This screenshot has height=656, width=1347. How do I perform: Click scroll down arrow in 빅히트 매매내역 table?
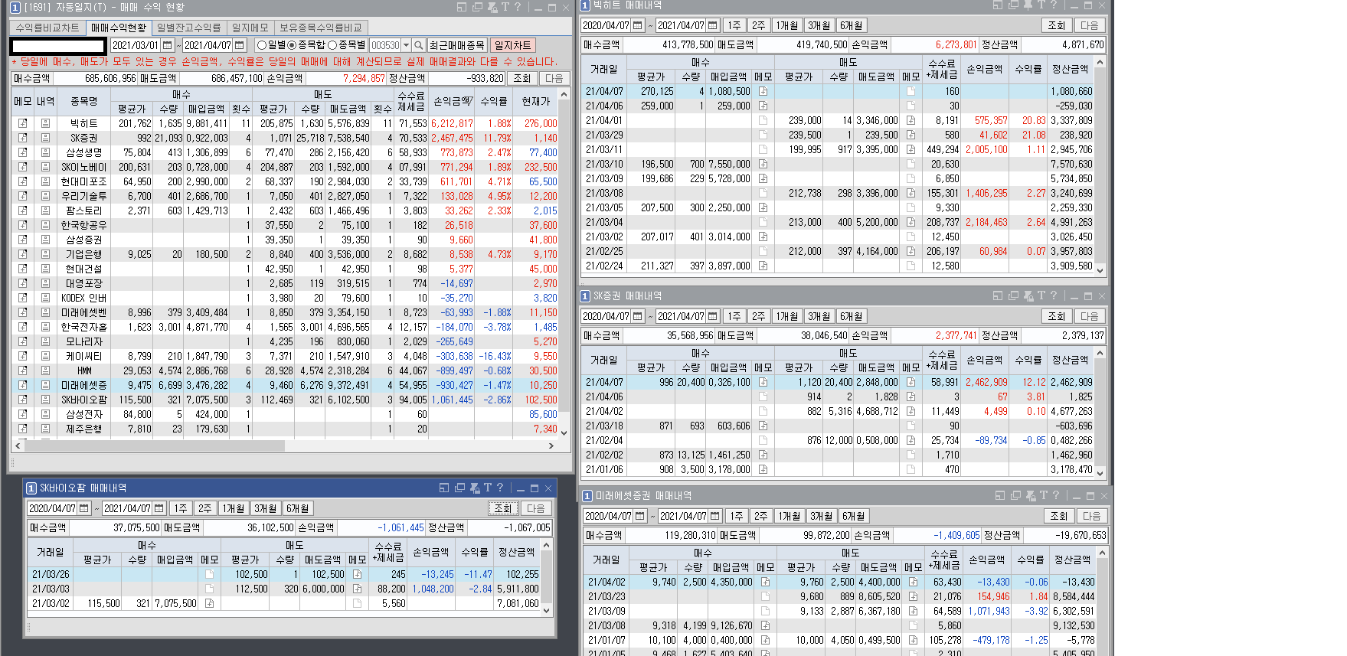(1100, 269)
